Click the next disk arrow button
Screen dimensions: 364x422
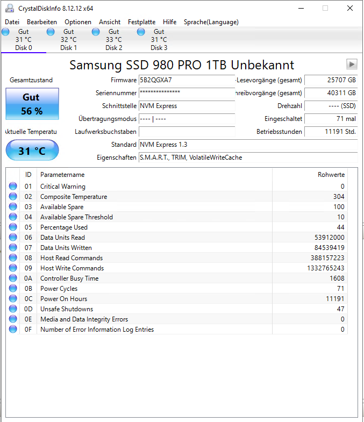pyautogui.click(x=352, y=65)
